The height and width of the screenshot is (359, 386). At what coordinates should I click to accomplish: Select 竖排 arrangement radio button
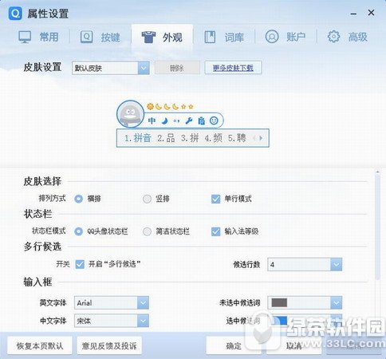[x=147, y=199]
